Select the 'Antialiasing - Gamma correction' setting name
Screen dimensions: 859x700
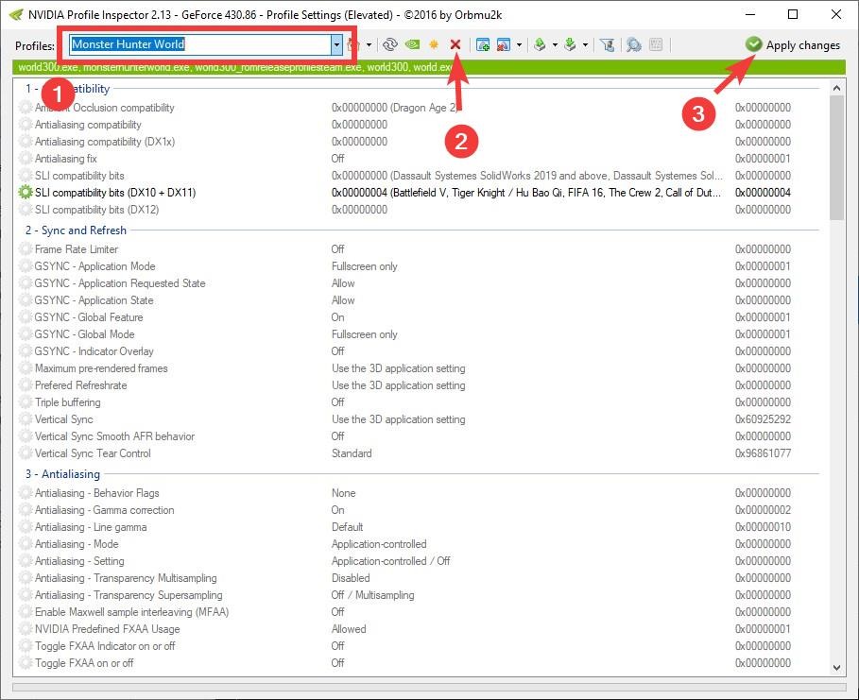pyautogui.click(x=105, y=510)
